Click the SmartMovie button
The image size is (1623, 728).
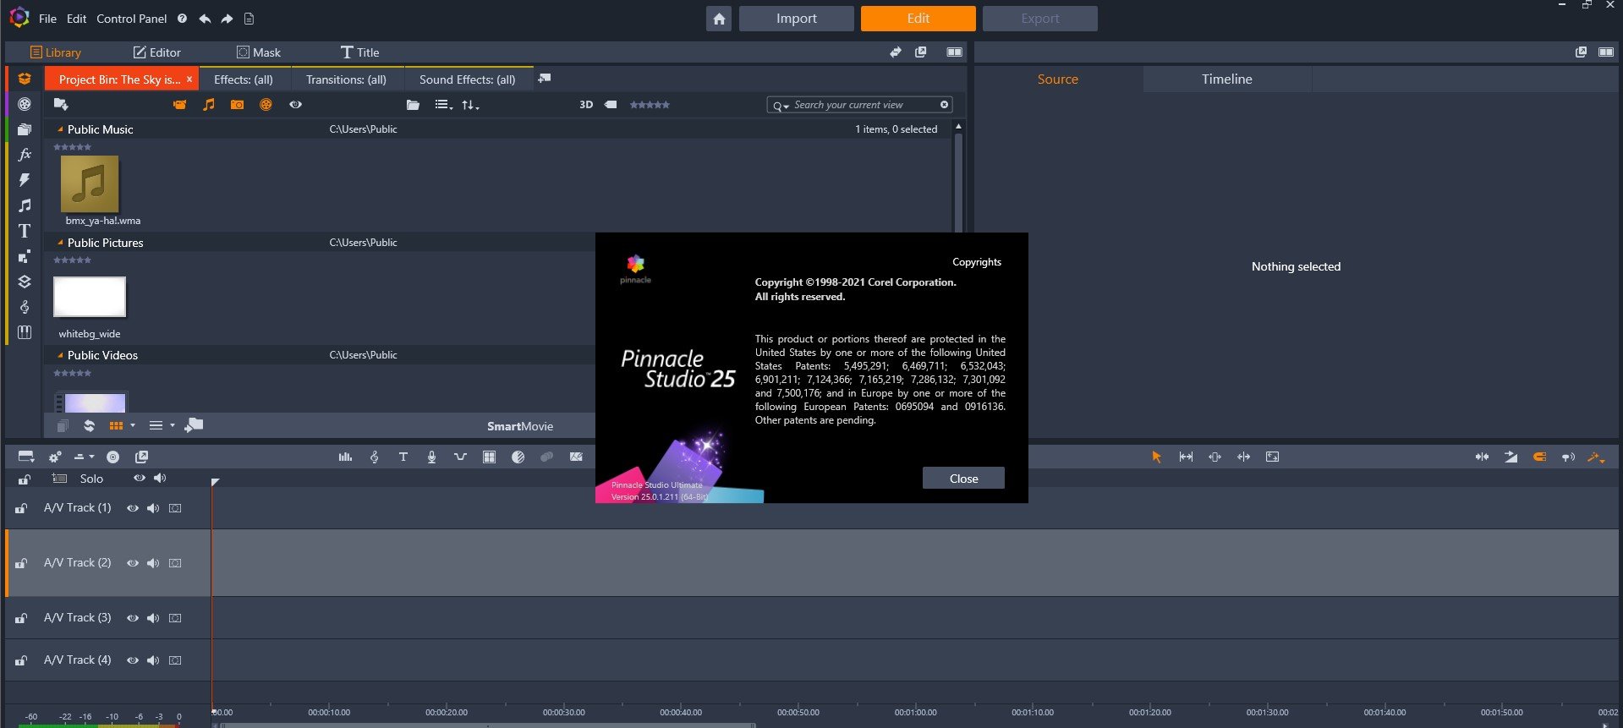click(x=519, y=426)
